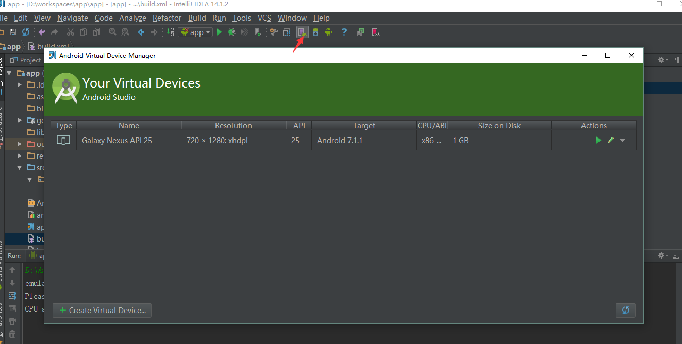Screen dimensions: 682x344
Task: Click the Attach debugger to Android process icon
Action: (x=258, y=32)
